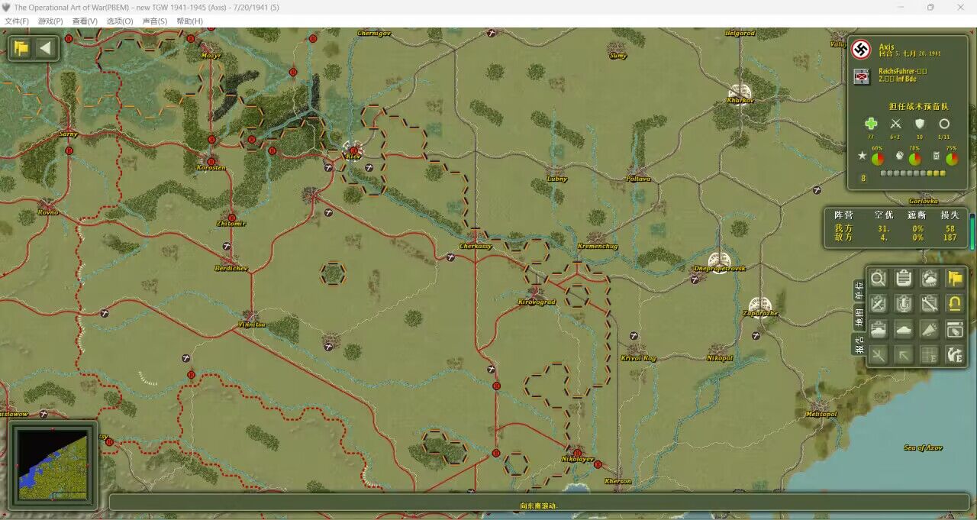This screenshot has height=520, width=977.
Task: Open the clipboard situation report
Action: pos(904,279)
